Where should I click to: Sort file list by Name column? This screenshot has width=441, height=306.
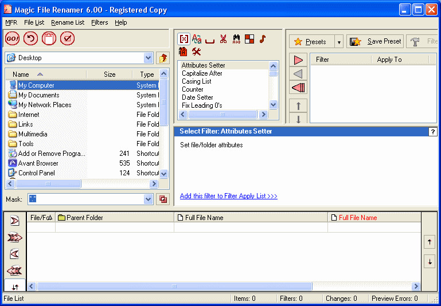[46, 74]
